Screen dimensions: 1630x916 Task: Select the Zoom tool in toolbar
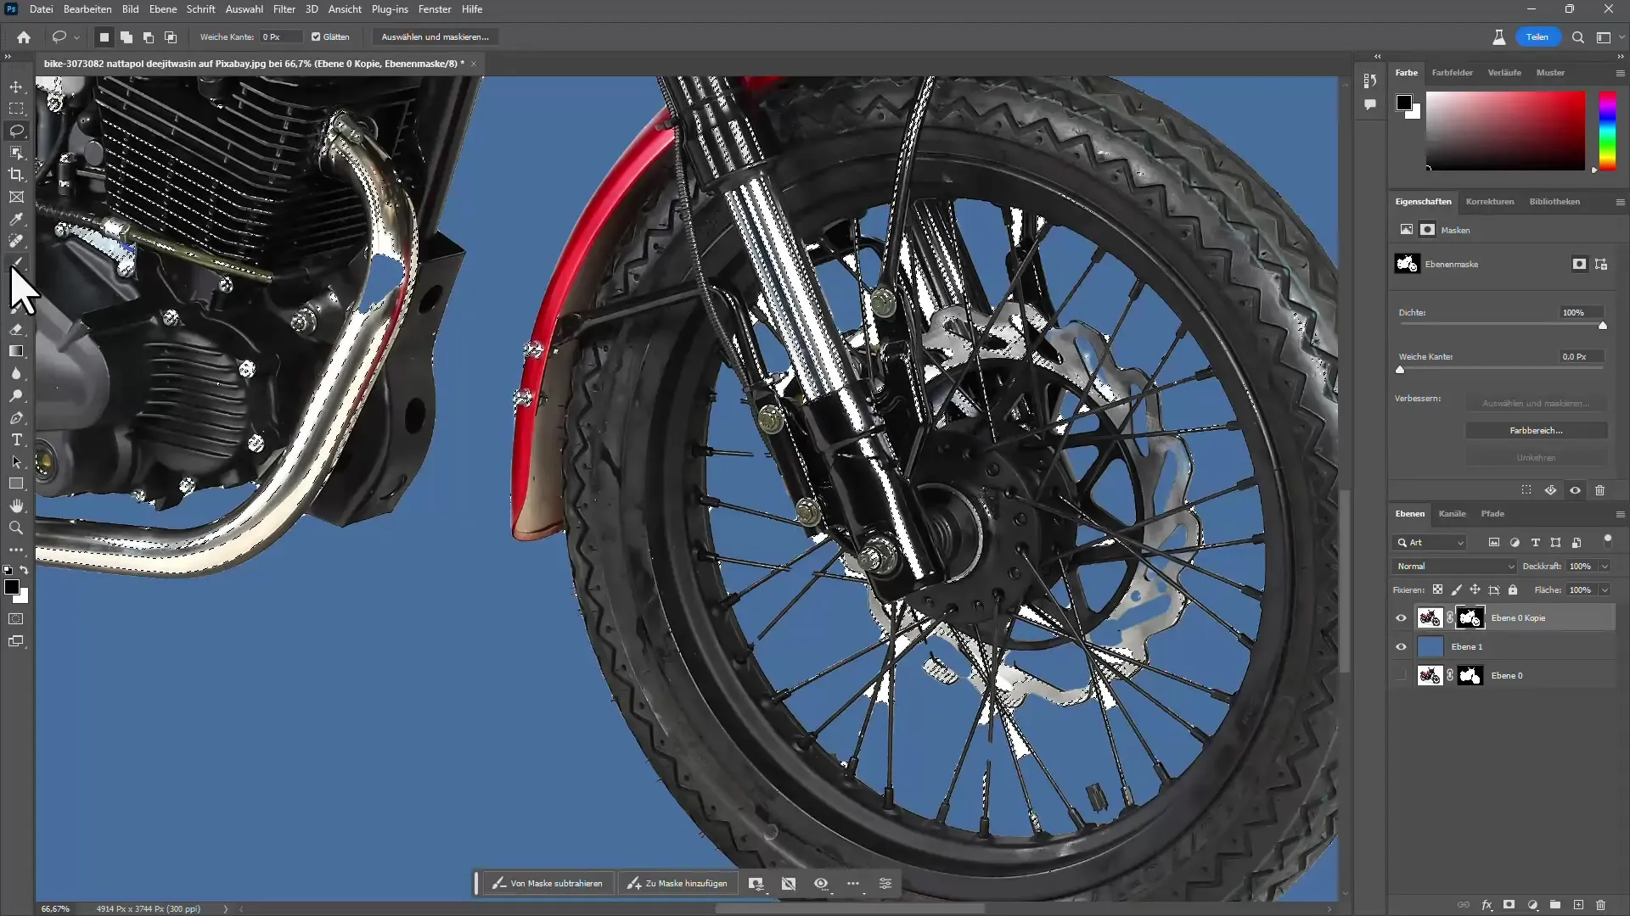(15, 527)
